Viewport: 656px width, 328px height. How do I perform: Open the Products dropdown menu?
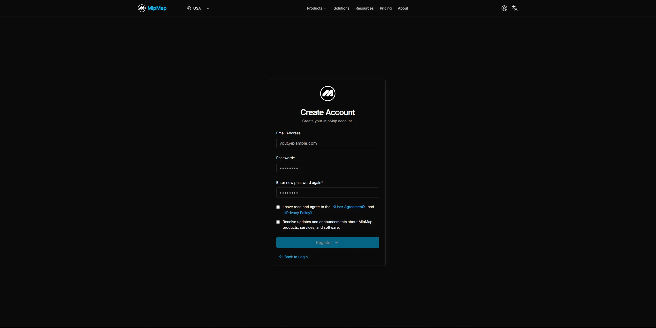317,8
